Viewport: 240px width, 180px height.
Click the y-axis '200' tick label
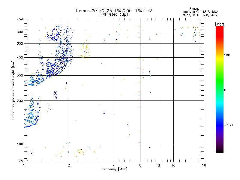(20, 101)
